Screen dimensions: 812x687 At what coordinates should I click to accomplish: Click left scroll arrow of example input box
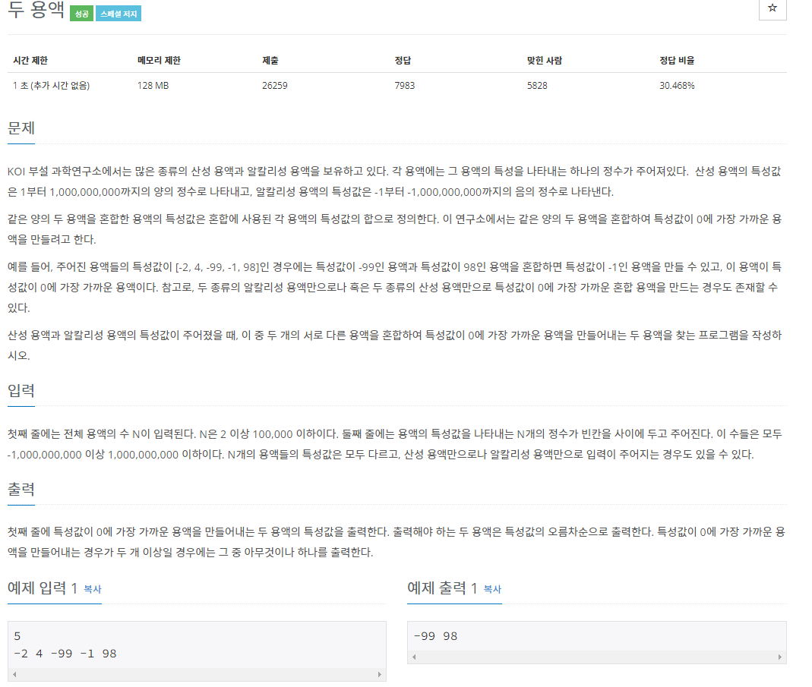click(14, 675)
